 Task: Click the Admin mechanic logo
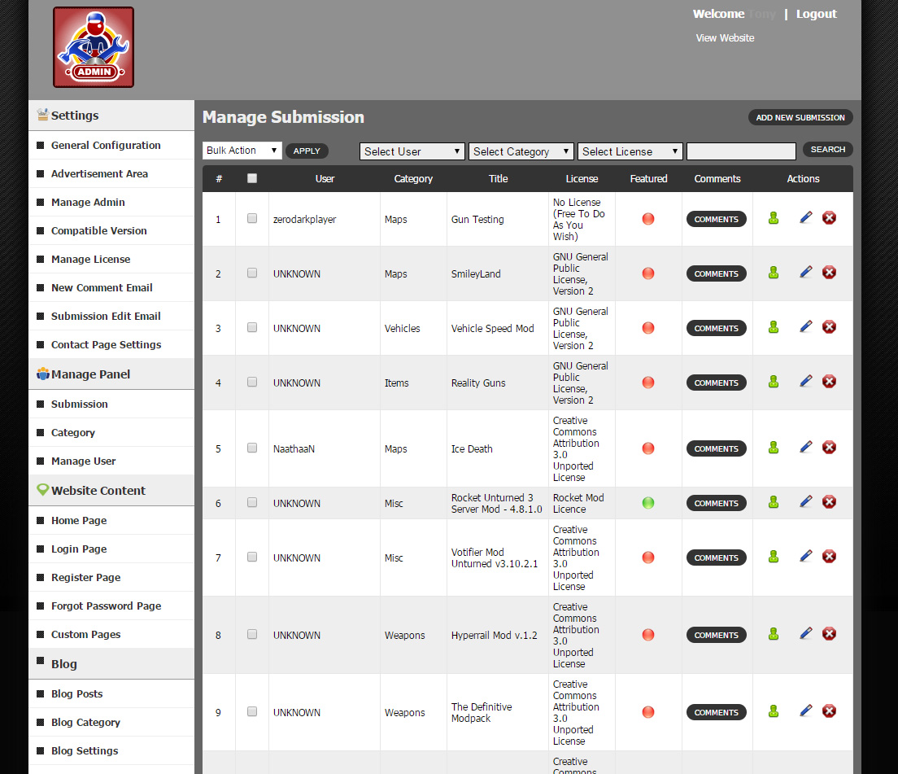click(94, 47)
